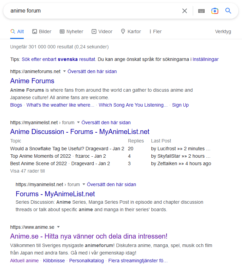Open 'What's the weather like where...' sitelink
The image size is (242, 267).
click(x=60, y=105)
